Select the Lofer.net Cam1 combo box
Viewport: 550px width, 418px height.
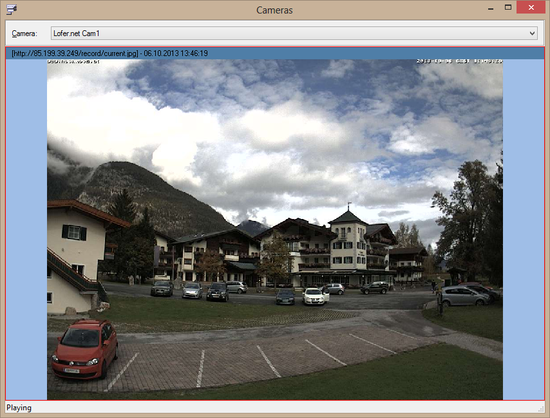(x=290, y=33)
